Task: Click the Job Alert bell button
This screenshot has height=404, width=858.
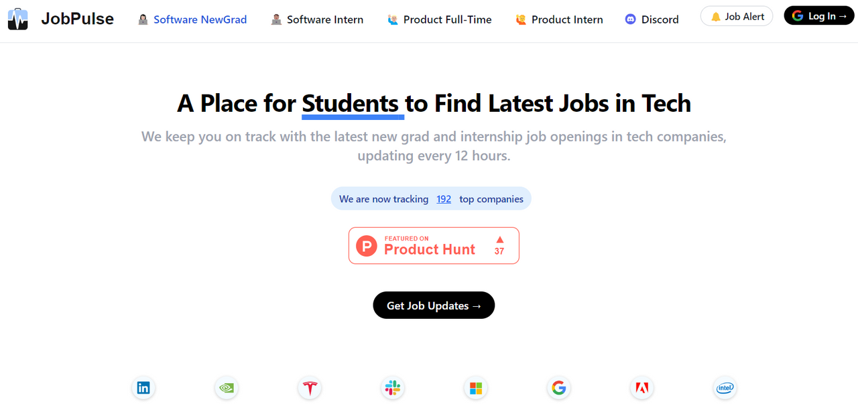Action: tap(737, 16)
